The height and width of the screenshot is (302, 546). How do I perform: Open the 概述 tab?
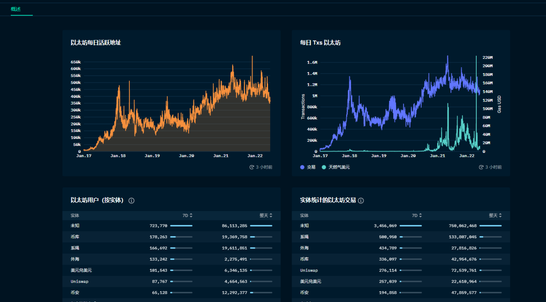16,9
